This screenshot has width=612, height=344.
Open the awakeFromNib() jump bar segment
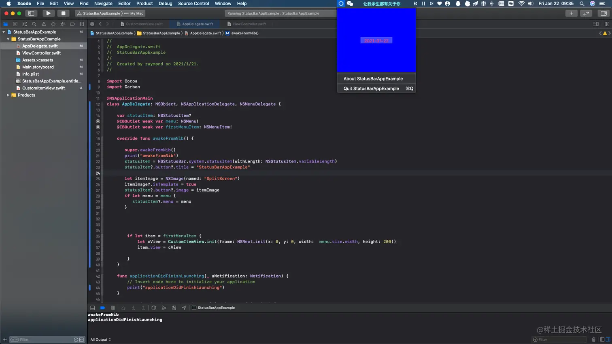[x=242, y=33]
